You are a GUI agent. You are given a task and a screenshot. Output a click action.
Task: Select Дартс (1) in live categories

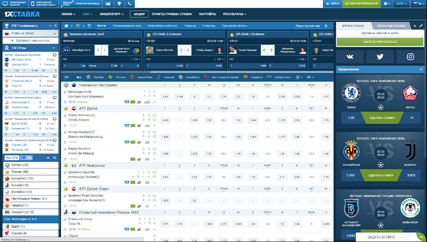pos(31,226)
